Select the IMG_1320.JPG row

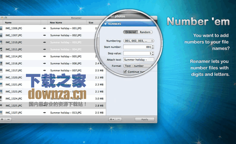click(53, 77)
